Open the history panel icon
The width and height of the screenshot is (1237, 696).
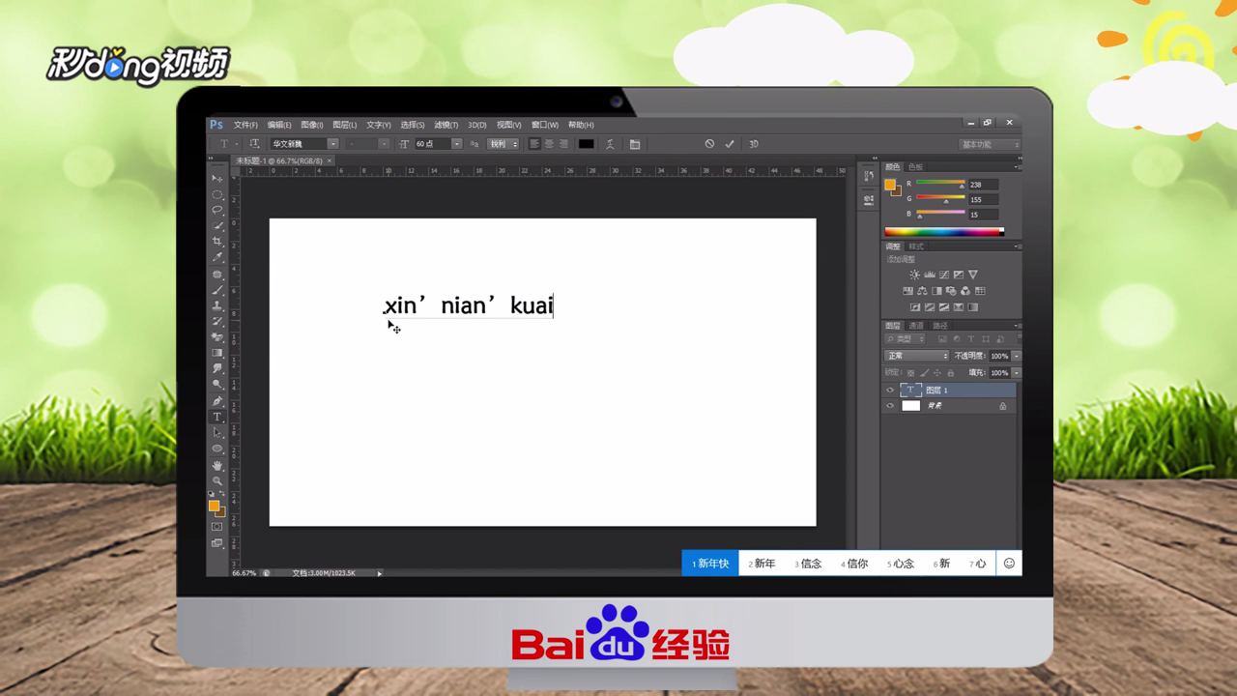868,175
